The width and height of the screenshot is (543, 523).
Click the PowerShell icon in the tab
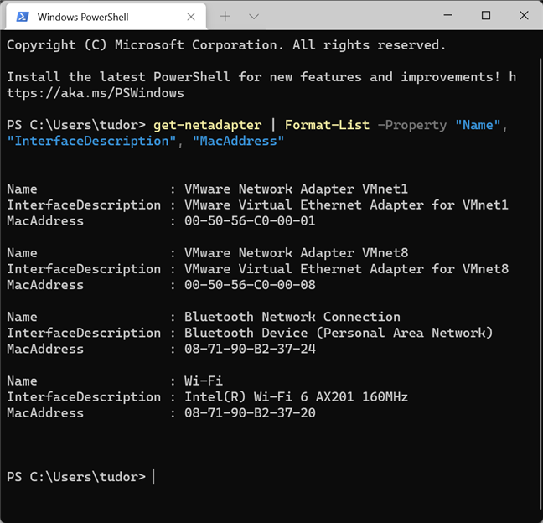[x=23, y=17]
